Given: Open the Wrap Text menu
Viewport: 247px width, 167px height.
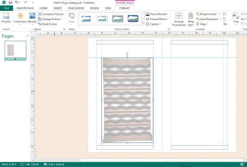Looking at the screenshot, I should pyautogui.click(x=190, y=19).
